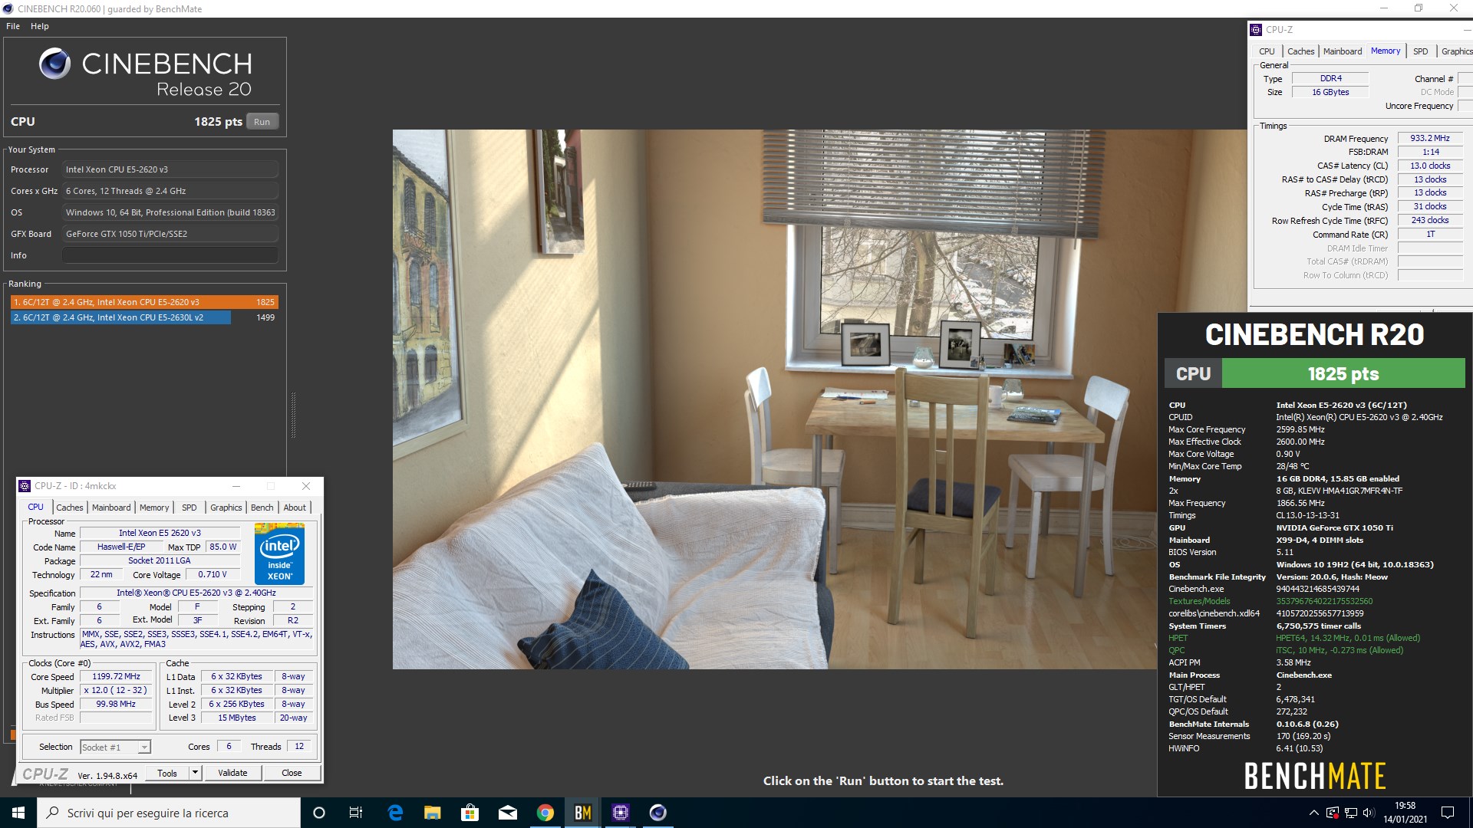This screenshot has height=828, width=1473.
Task: Switch to About tab in CPU-Z ID window
Action: click(295, 508)
